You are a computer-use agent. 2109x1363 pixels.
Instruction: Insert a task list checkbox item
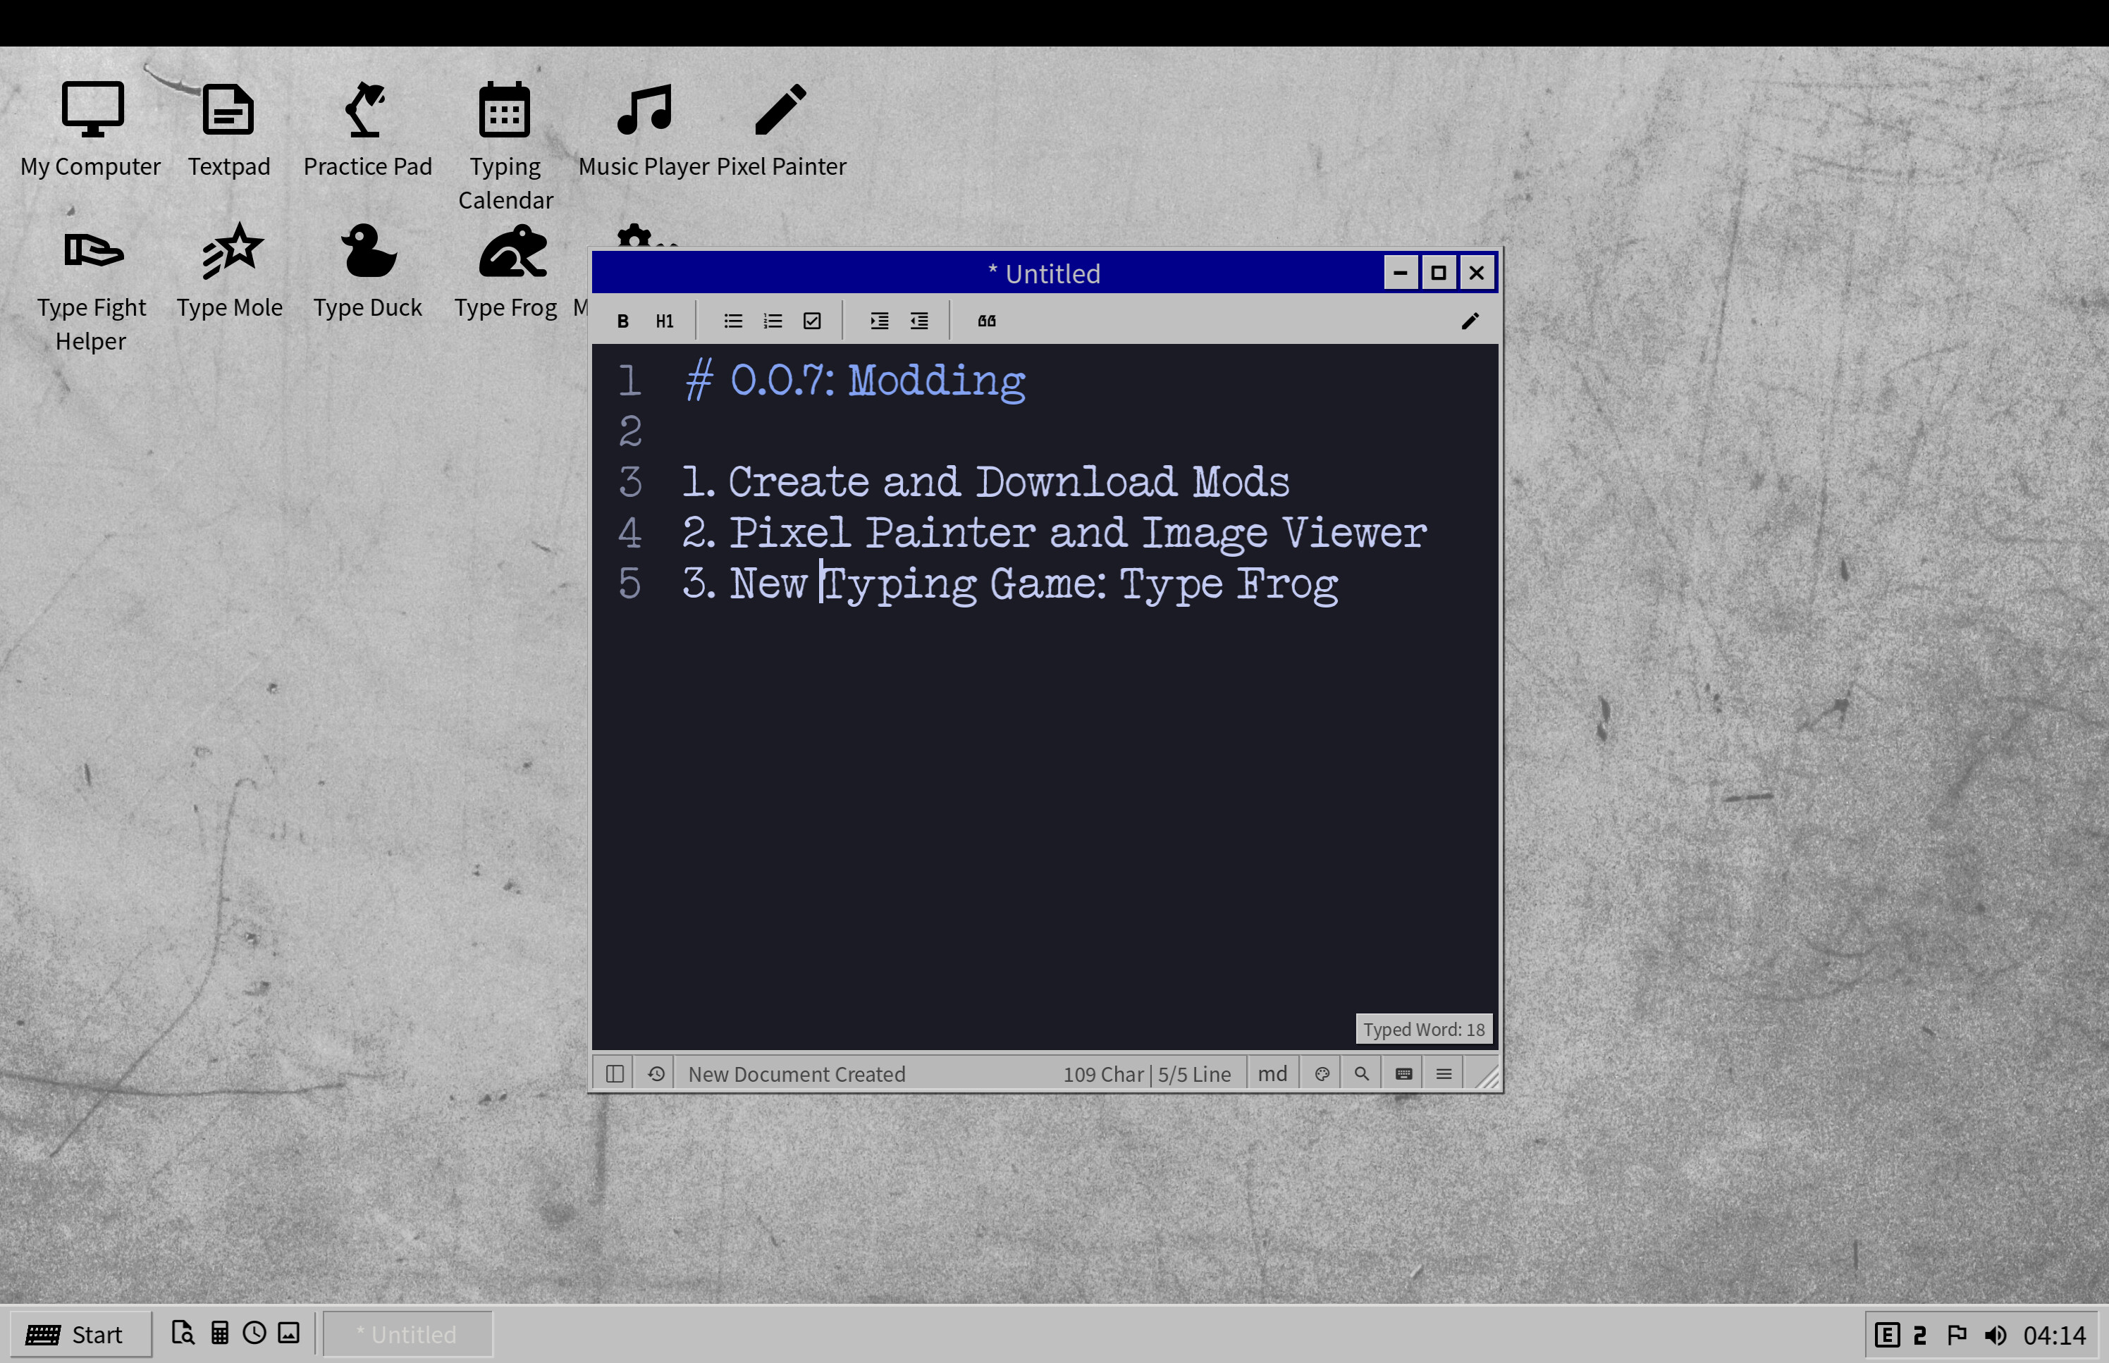[x=813, y=321]
